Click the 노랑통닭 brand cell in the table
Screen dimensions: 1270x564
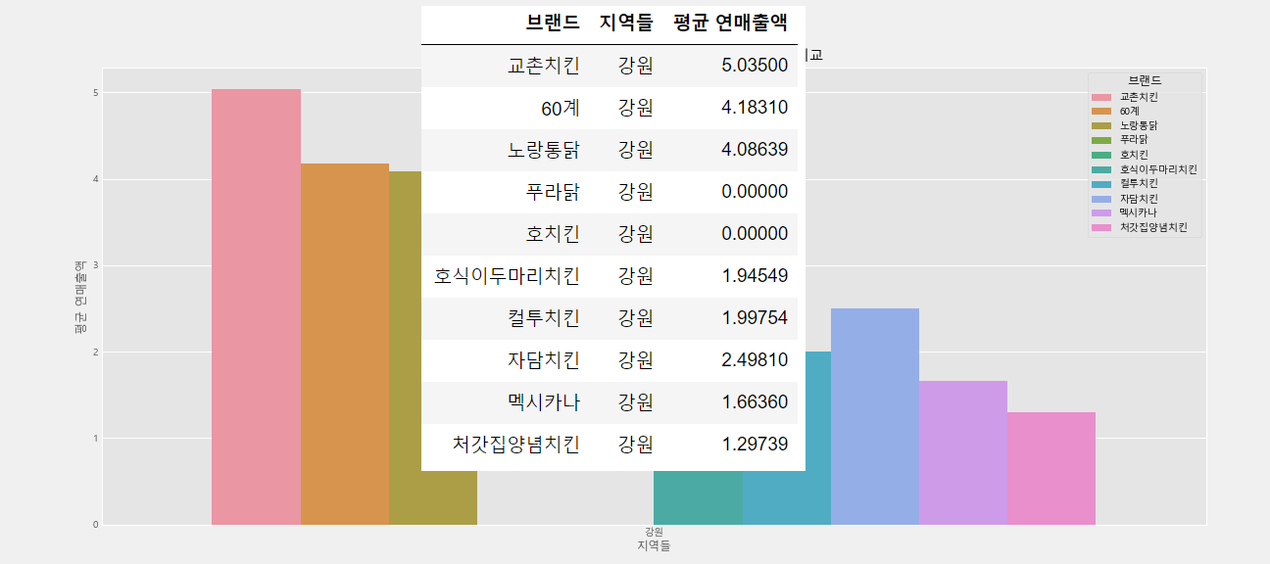(x=544, y=150)
